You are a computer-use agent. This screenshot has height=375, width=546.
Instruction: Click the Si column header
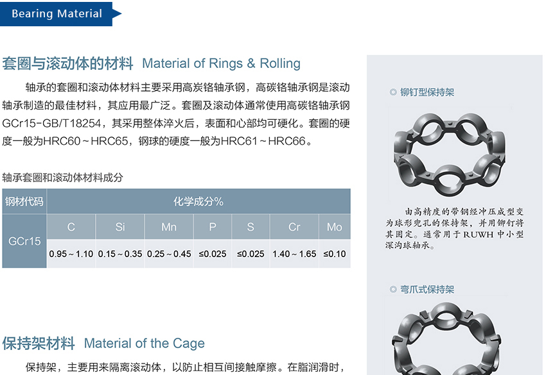[120, 227]
